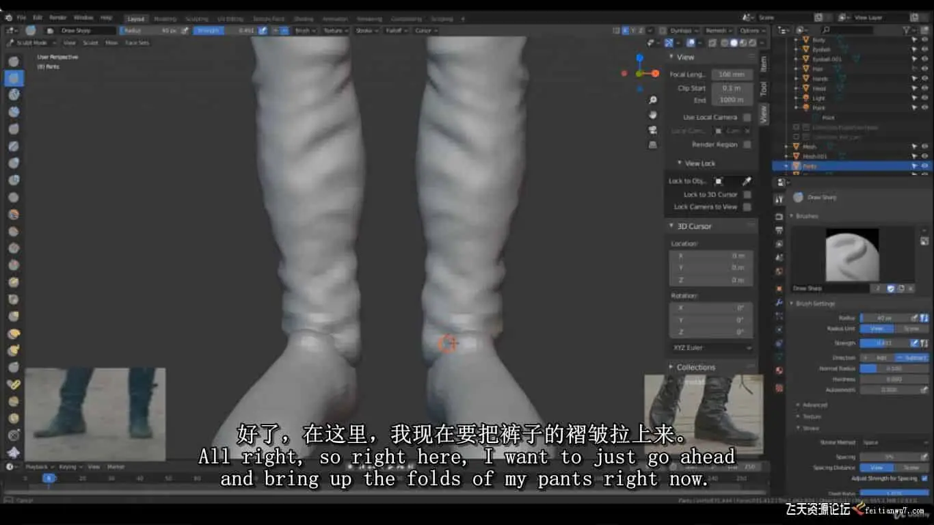
Task: Click the Draw Sharp brush preview thumbnail
Action: tap(852, 254)
